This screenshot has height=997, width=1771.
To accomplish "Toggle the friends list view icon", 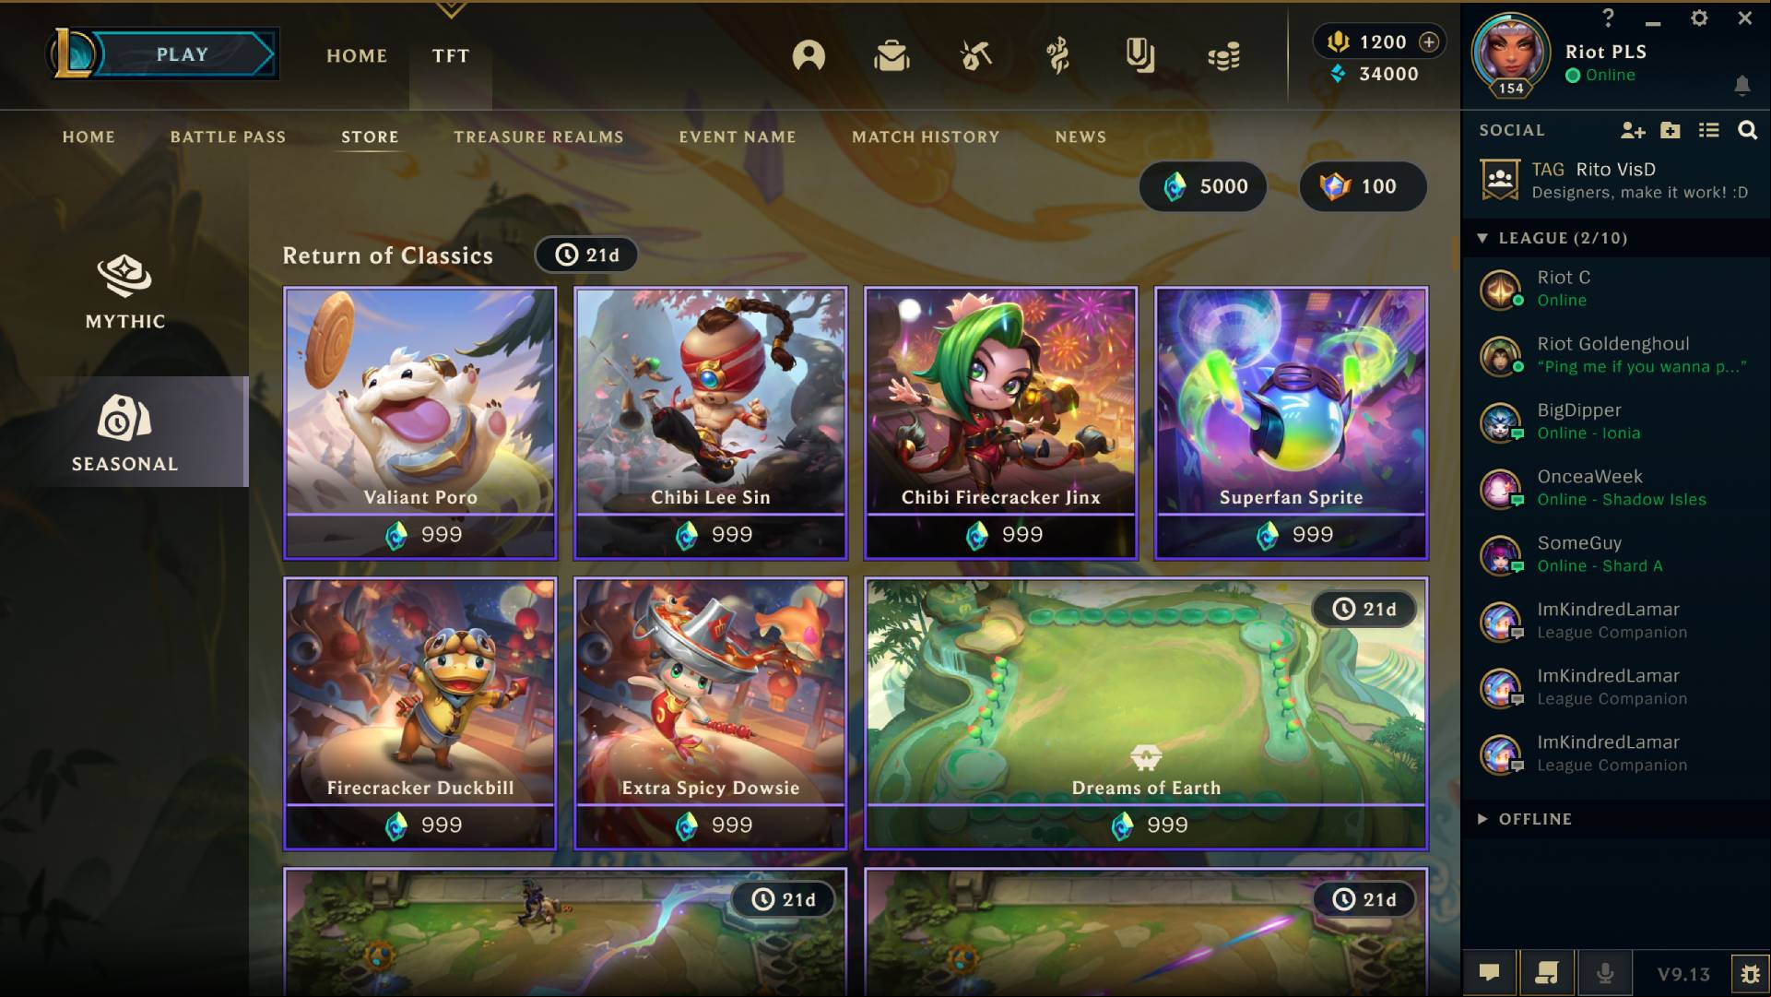I will tap(1708, 131).
